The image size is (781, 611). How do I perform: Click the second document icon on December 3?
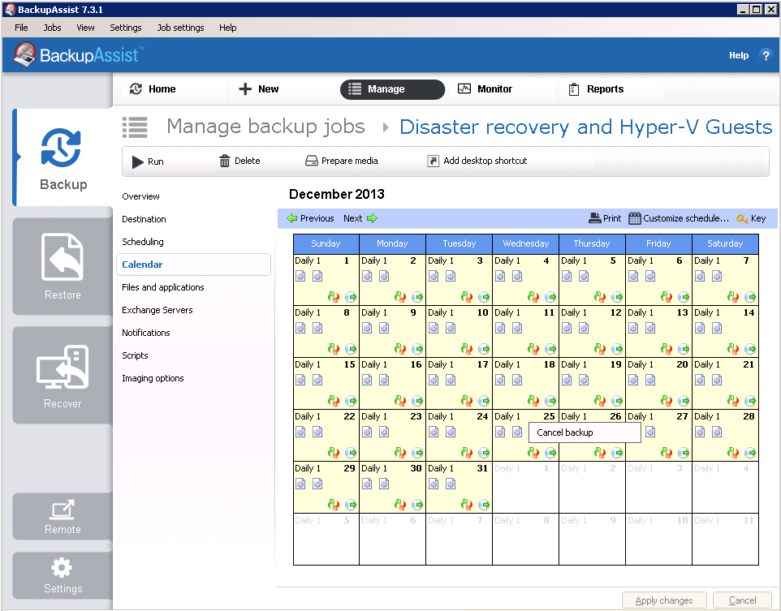(x=451, y=276)
